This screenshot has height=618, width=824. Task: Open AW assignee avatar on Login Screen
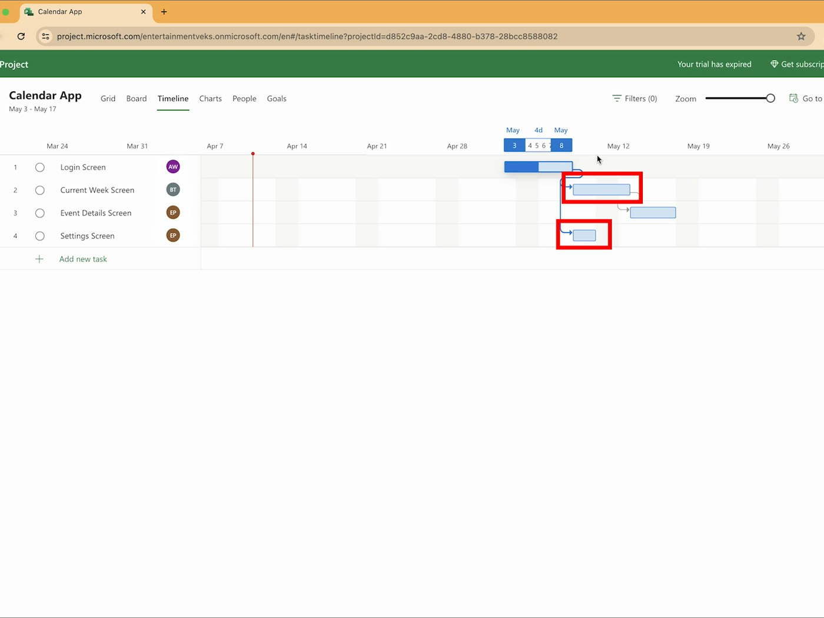tap(173, 167)
